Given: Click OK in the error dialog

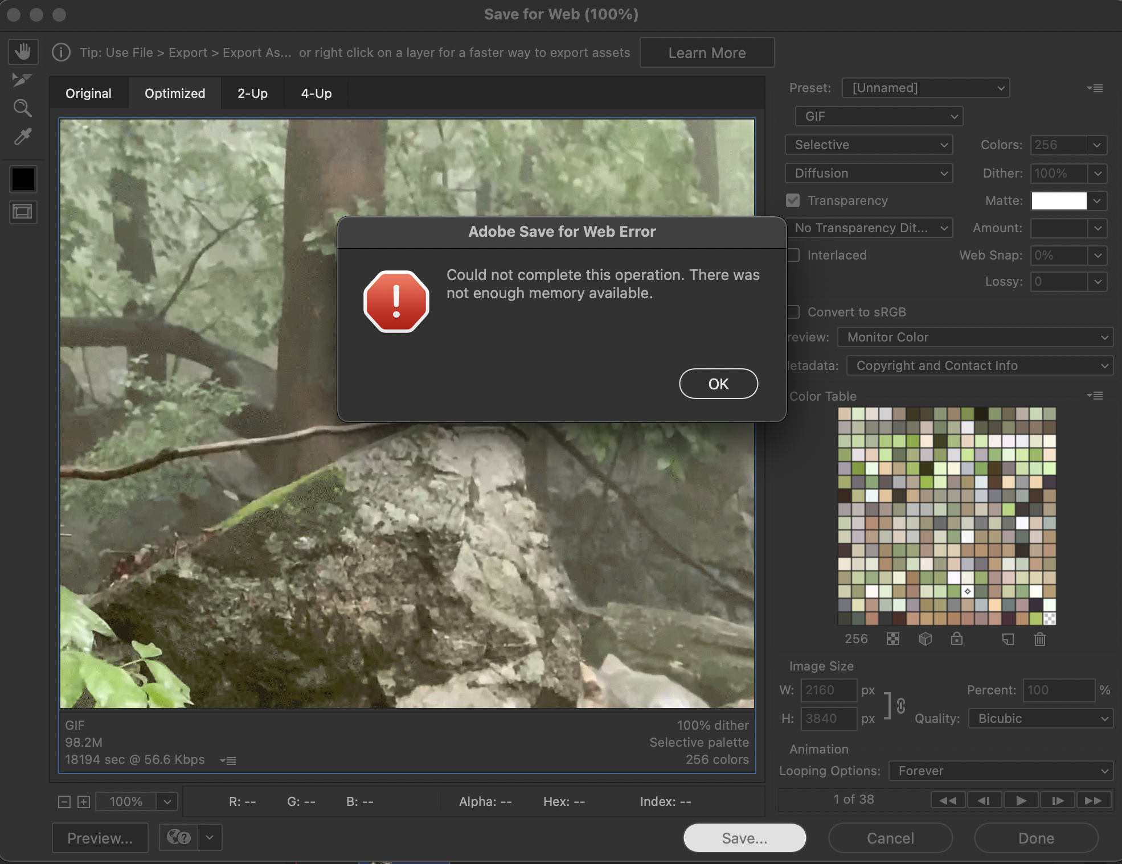Looking at the screenshot, I should click(x=718, y=384).
